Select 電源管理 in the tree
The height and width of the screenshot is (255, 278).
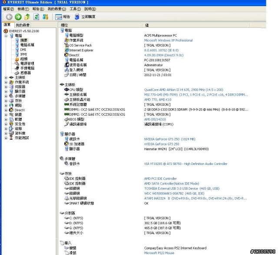pos(27,64)
